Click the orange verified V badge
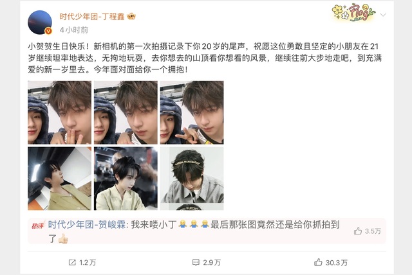 coord(48,31)
